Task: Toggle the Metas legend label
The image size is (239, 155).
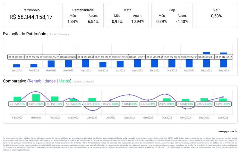Action: point(65,81)
